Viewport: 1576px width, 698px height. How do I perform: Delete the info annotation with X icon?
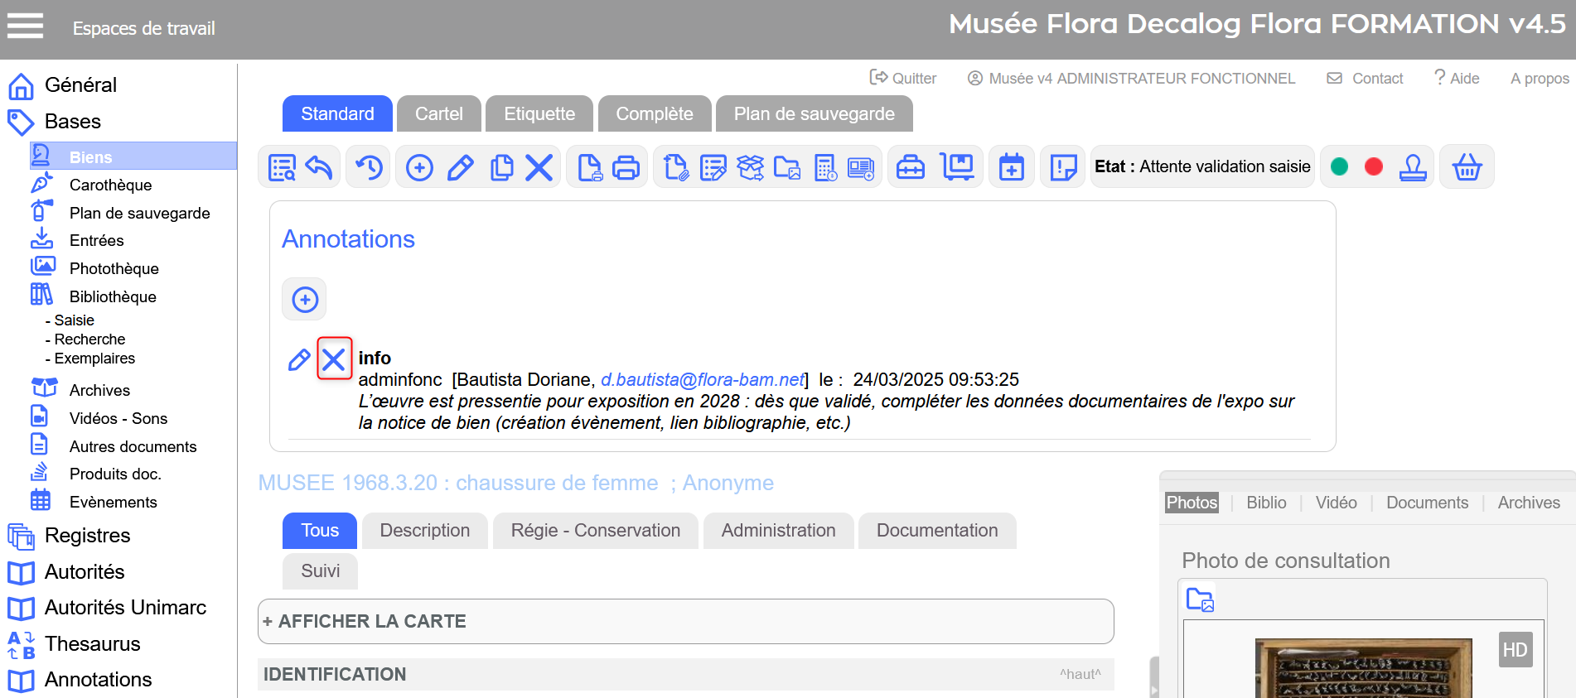click(x=334, y=359)
